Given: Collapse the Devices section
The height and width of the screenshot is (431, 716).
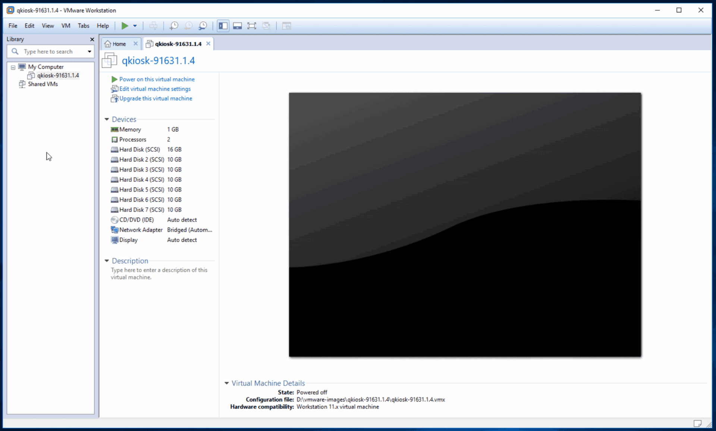Looking at the screenshot, I should click(x=107, y=119).
